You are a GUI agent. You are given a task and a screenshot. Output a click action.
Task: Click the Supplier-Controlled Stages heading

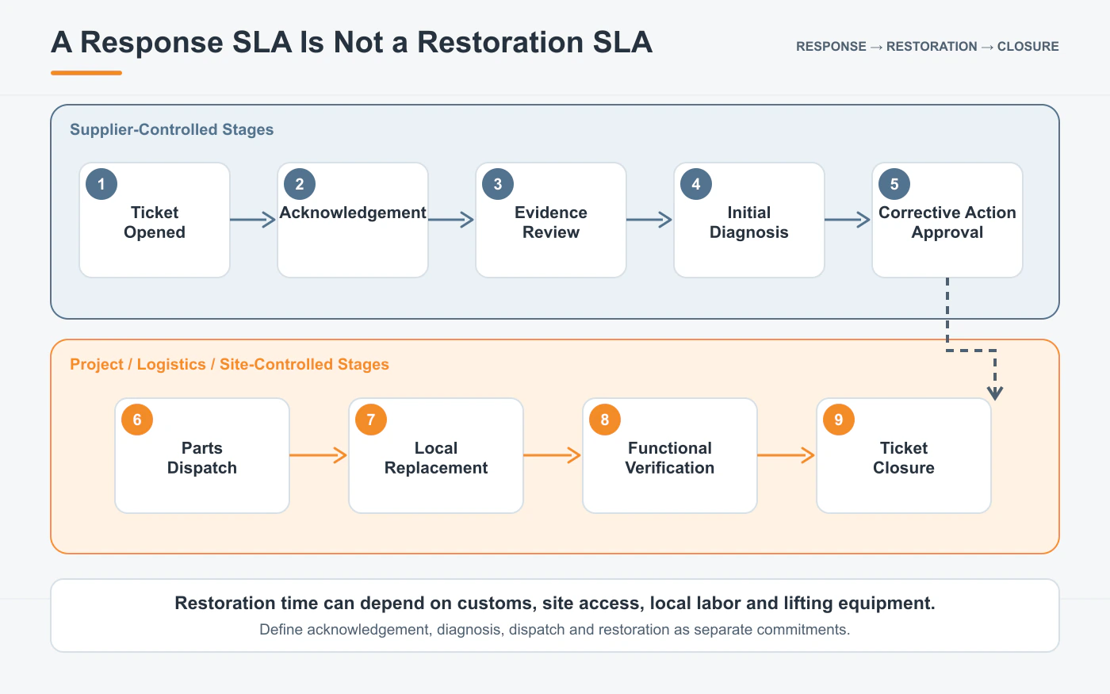[x=172, y=129]
